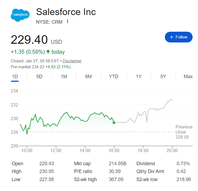Click the Qtrly Div Amt label
This screenshot has width=198, height=191.
coord(150,171)
